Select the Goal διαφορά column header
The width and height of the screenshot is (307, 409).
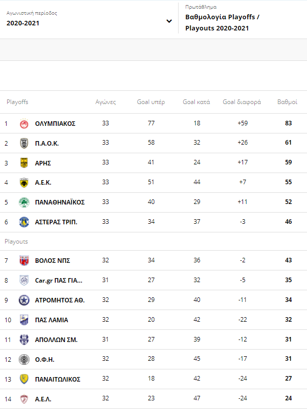pos(242,102)
